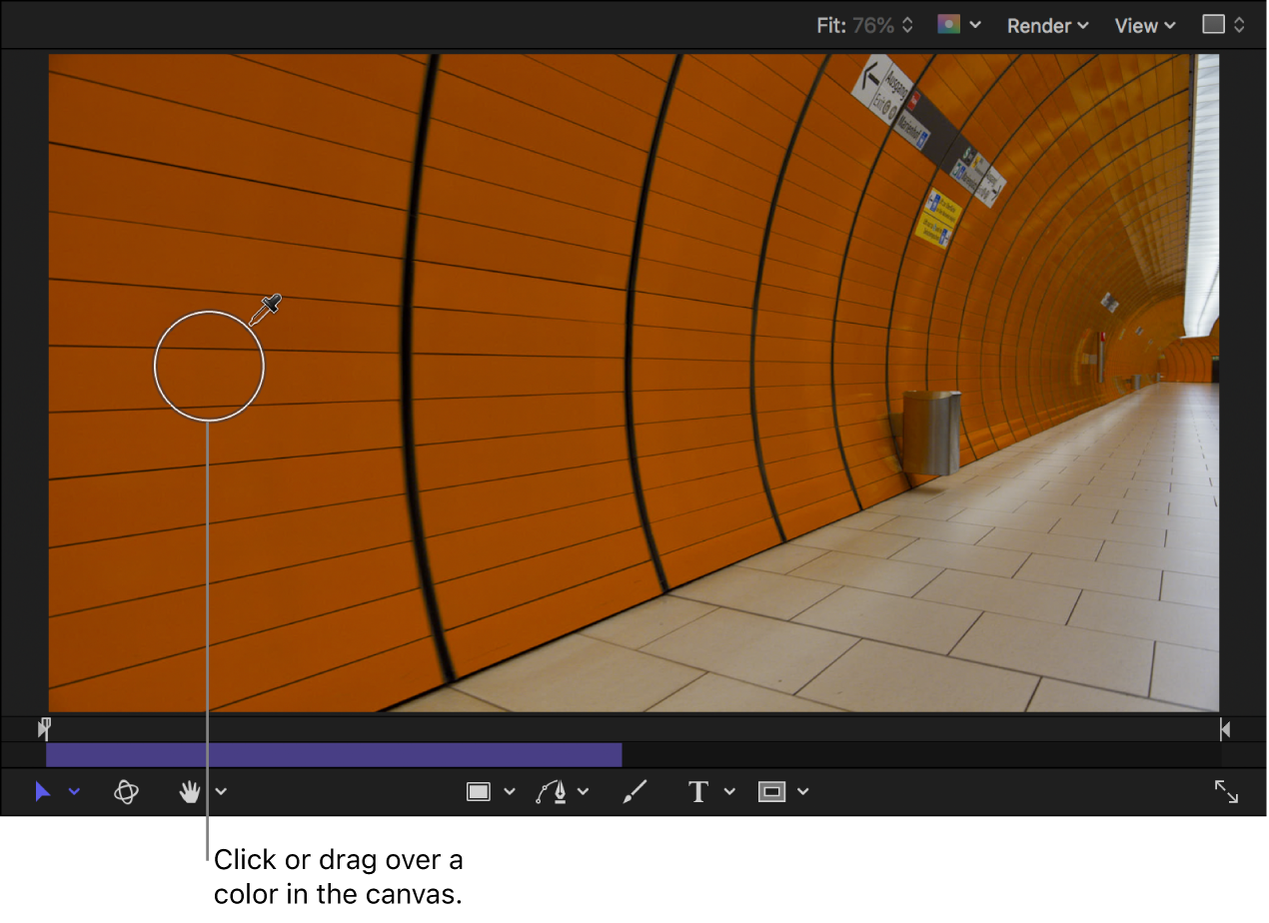Expand the Select tool chevron options
The image size is (1269, 923).
(x=74, y=792)
